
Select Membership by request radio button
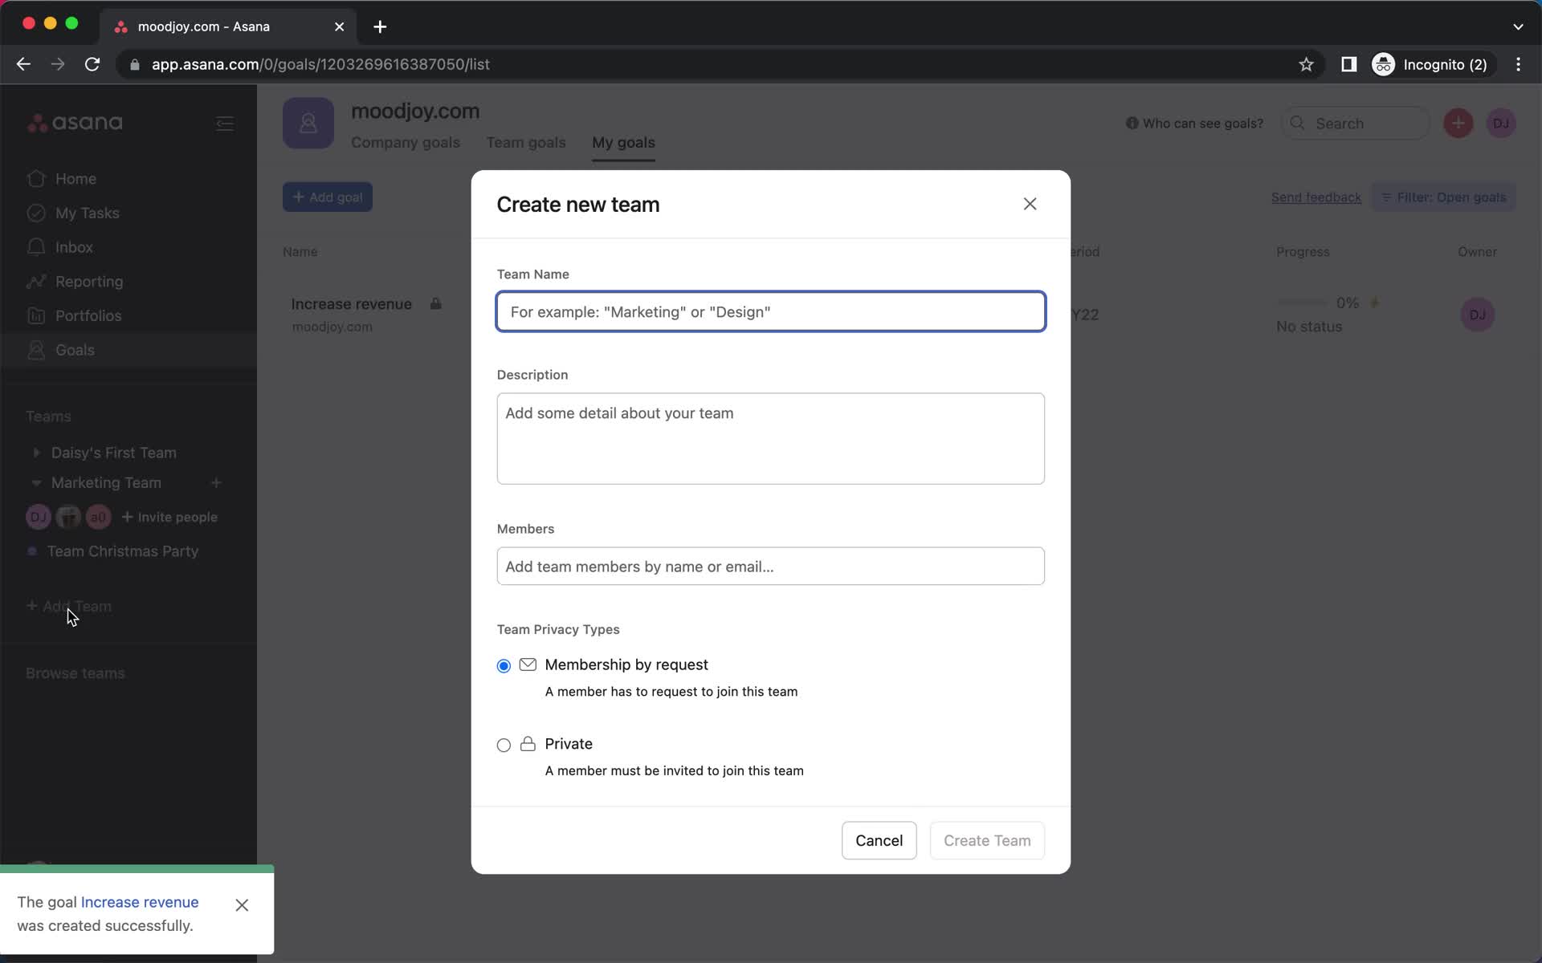504,666
